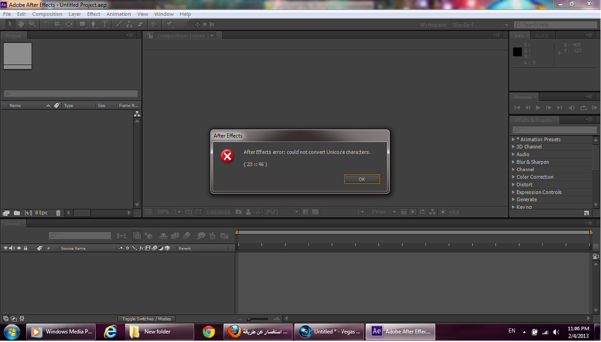Select the Brush tool
This screenshot has height=342, width=601.
(119, 24)
